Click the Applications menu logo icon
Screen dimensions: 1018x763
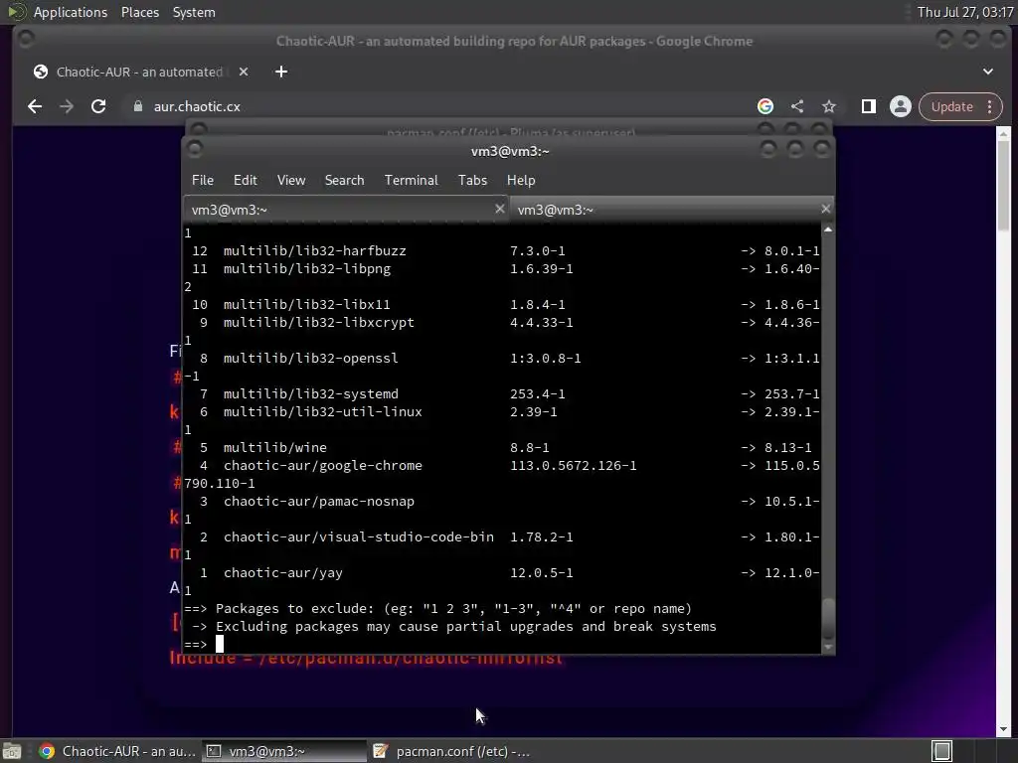coord(16,12)
